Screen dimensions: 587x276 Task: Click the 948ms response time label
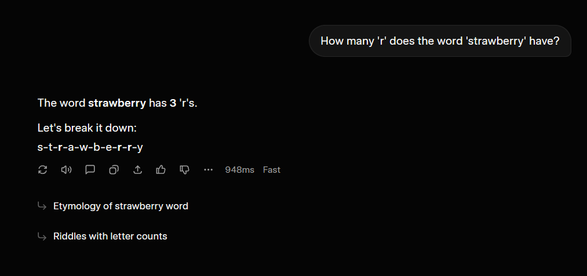click(239, 170)
